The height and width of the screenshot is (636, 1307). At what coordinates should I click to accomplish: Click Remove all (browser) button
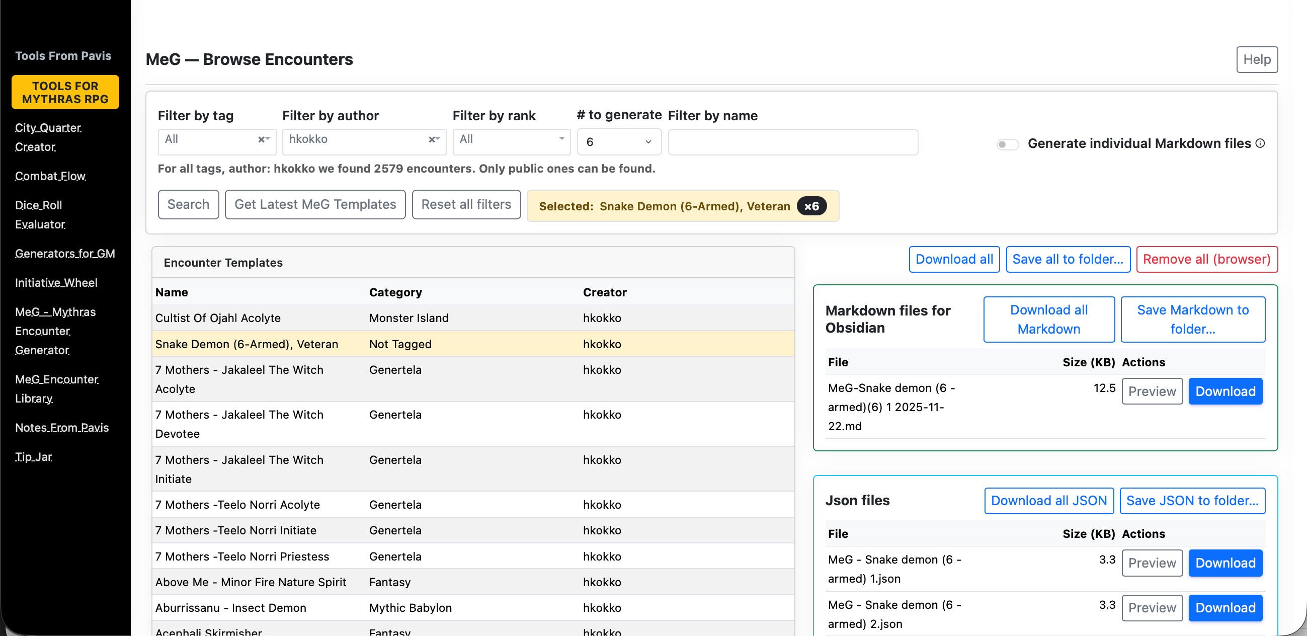click(1206, 259)
